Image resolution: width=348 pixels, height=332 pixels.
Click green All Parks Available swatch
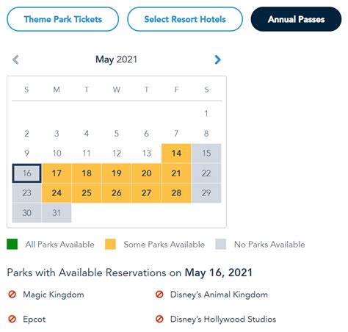(12, 244)
